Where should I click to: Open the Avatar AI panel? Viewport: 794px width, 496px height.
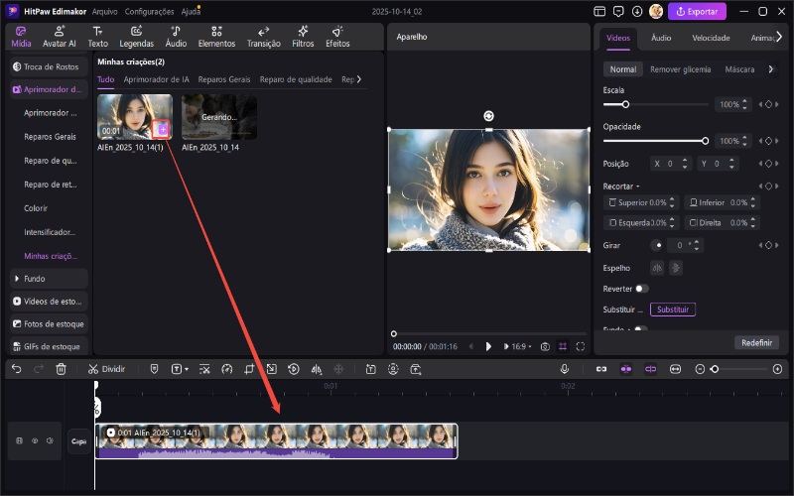point(59,37)
